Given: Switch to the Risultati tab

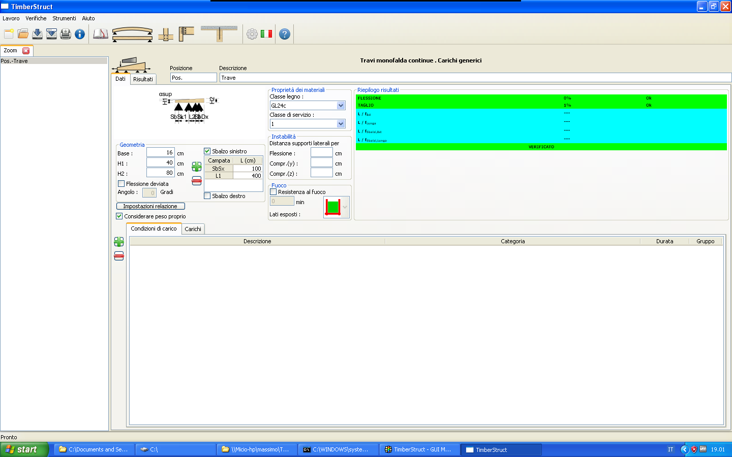Looking at the screenshot, I should 143,79.
